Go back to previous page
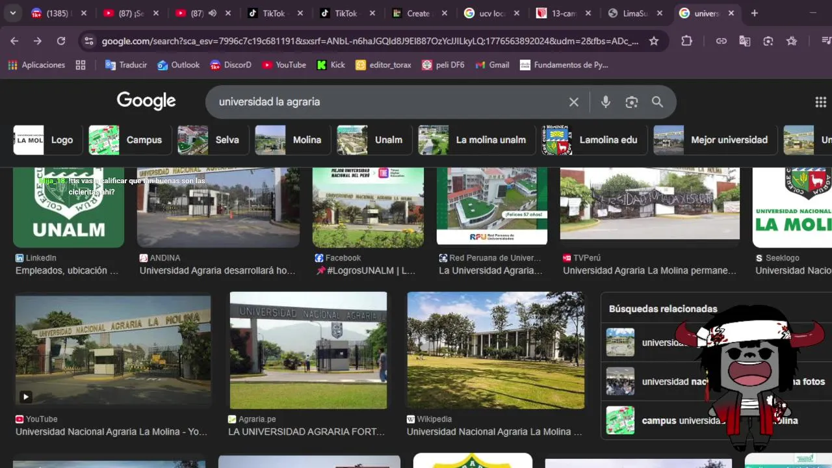The height and width of the screenshot is (468, 832). (14, 41)
